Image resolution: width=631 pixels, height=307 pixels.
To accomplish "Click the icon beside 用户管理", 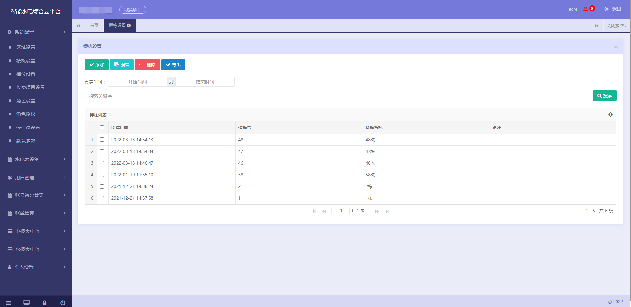I will pos(10,178).
